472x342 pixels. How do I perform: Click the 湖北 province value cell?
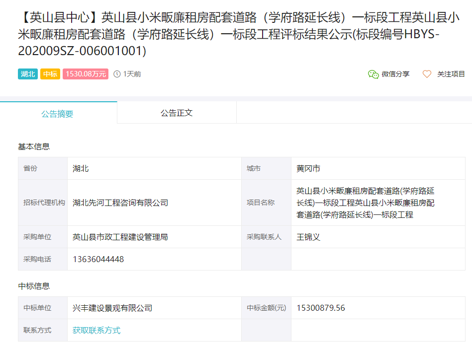coord(154,168)
